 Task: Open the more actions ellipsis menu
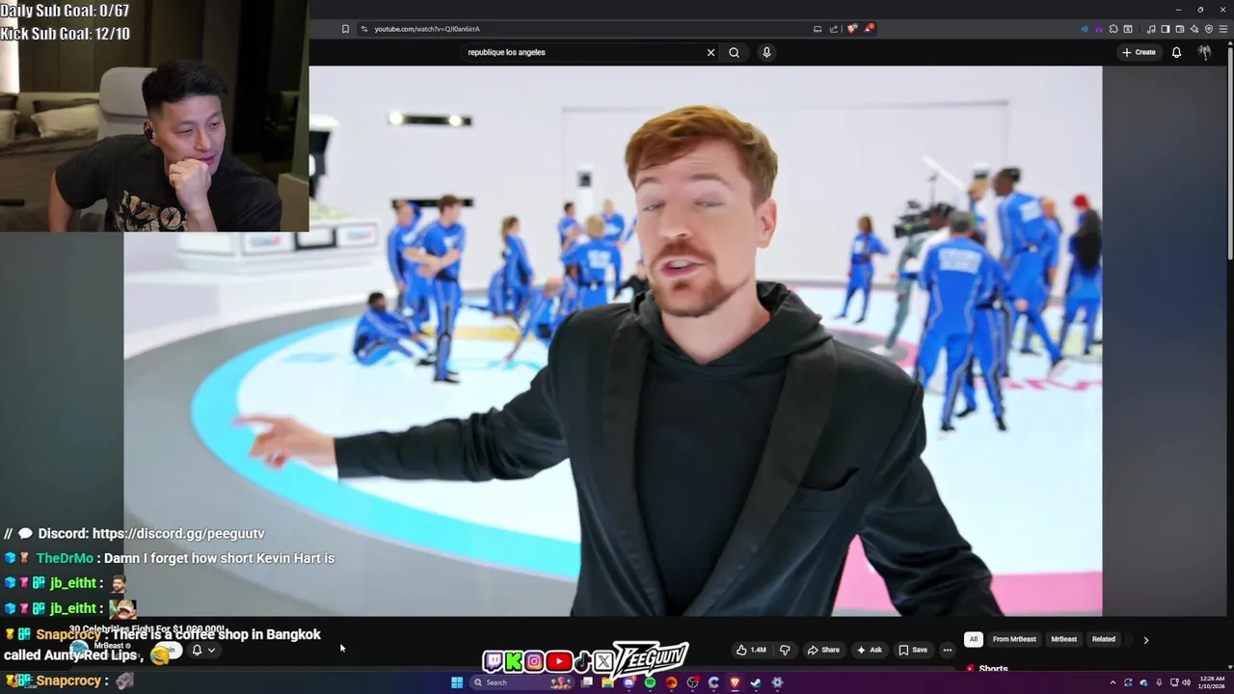[947, 650]
